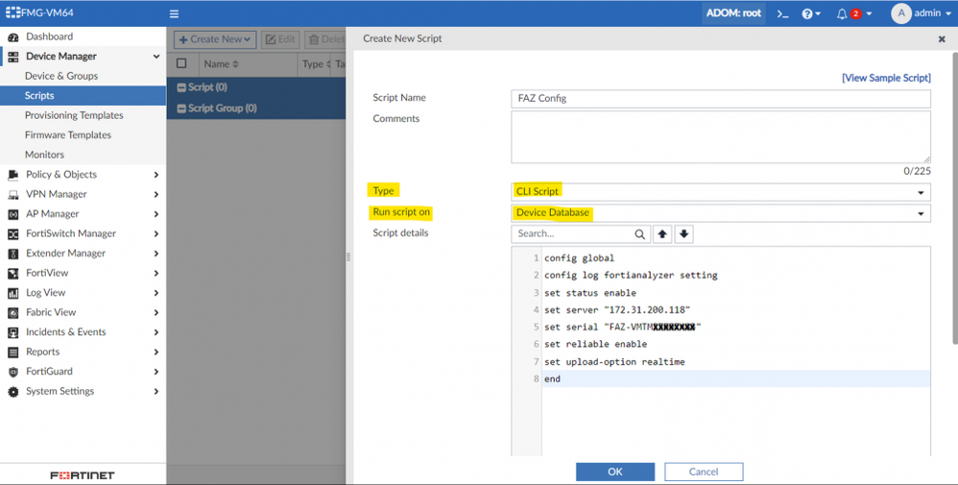Click the Fabric View icon

12,312
